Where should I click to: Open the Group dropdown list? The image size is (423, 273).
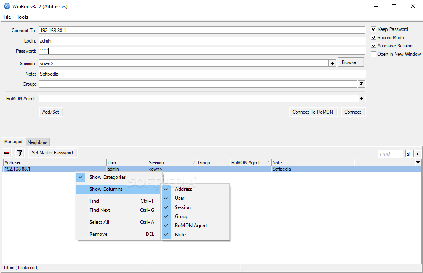click(361, 84)
